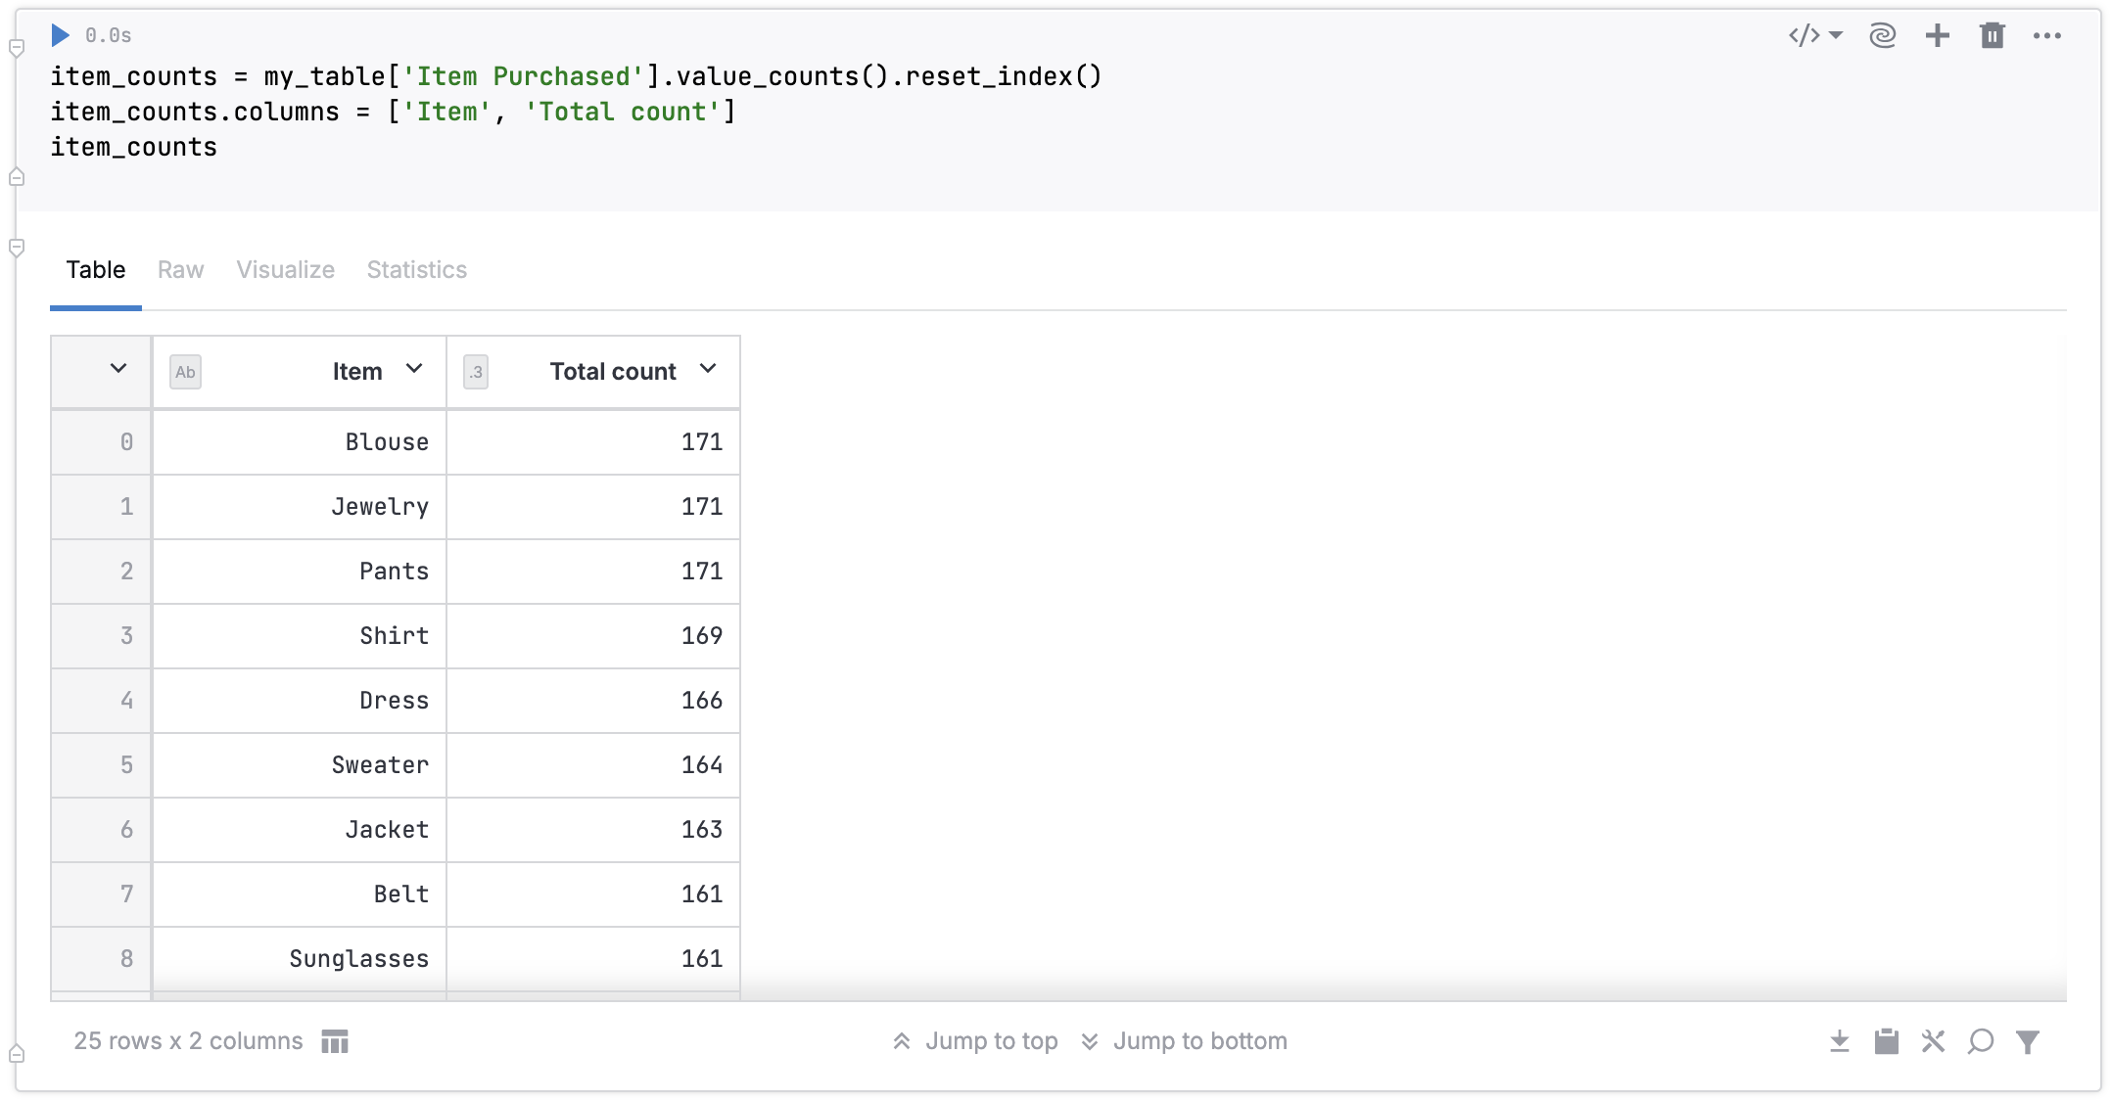Open the Statistics tab
Viewport: 2111px width, 1100px height.
point(416,270)
